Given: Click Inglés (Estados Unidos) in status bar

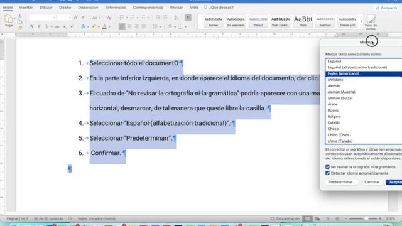Looking at the screenshot, I should point(96,218).
